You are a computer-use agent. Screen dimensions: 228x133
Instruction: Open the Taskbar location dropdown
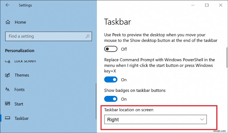click(155, 119)
